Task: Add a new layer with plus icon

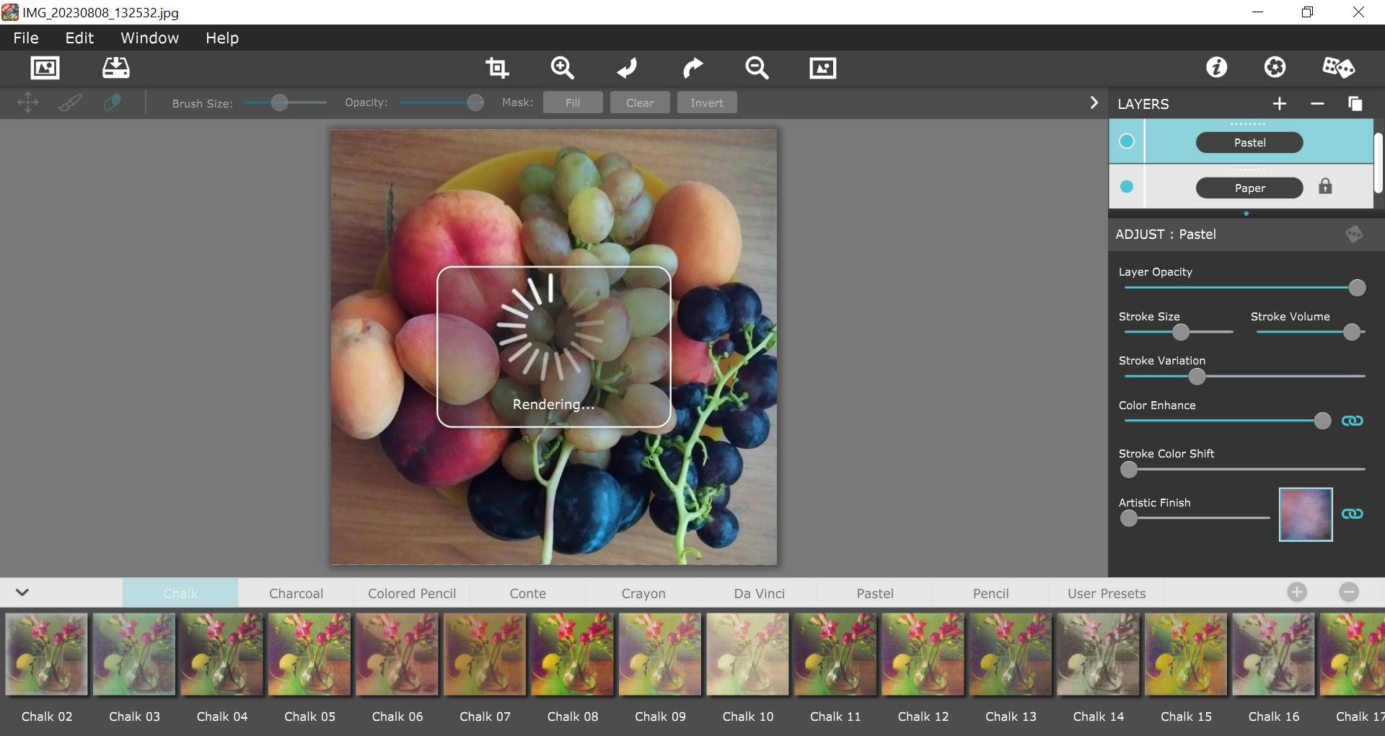Action: (1279, 104)
